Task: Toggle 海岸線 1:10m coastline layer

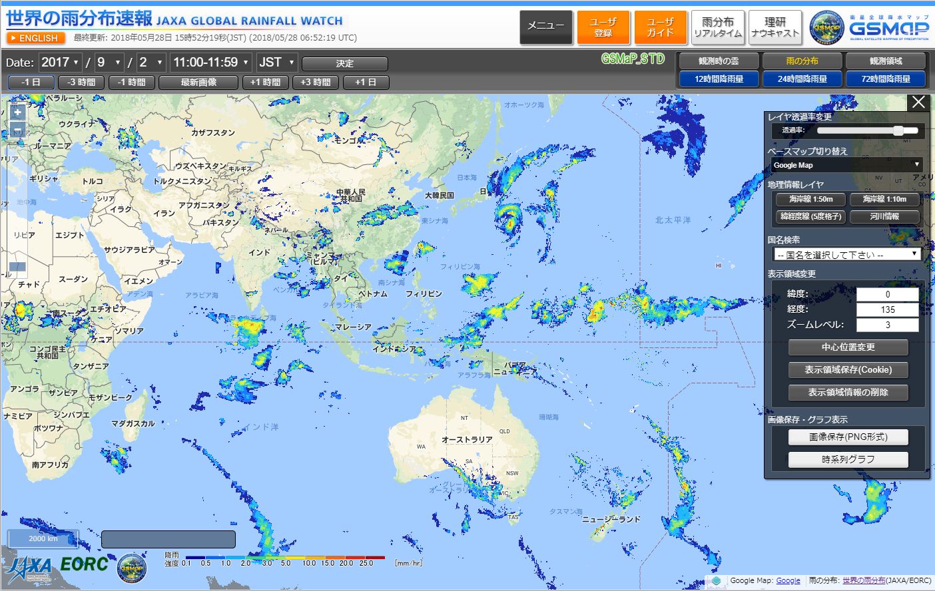Action: [884, 199]
